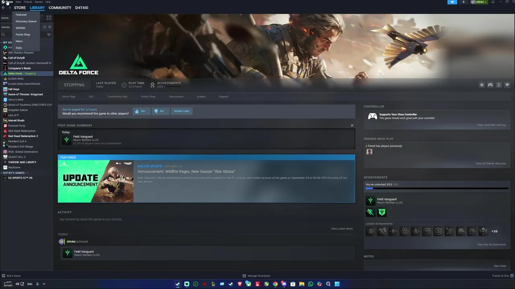The width and height of the screenshot is (515, 289).
Task: Click the STOPPING button
Action: (x=74, y=85)
